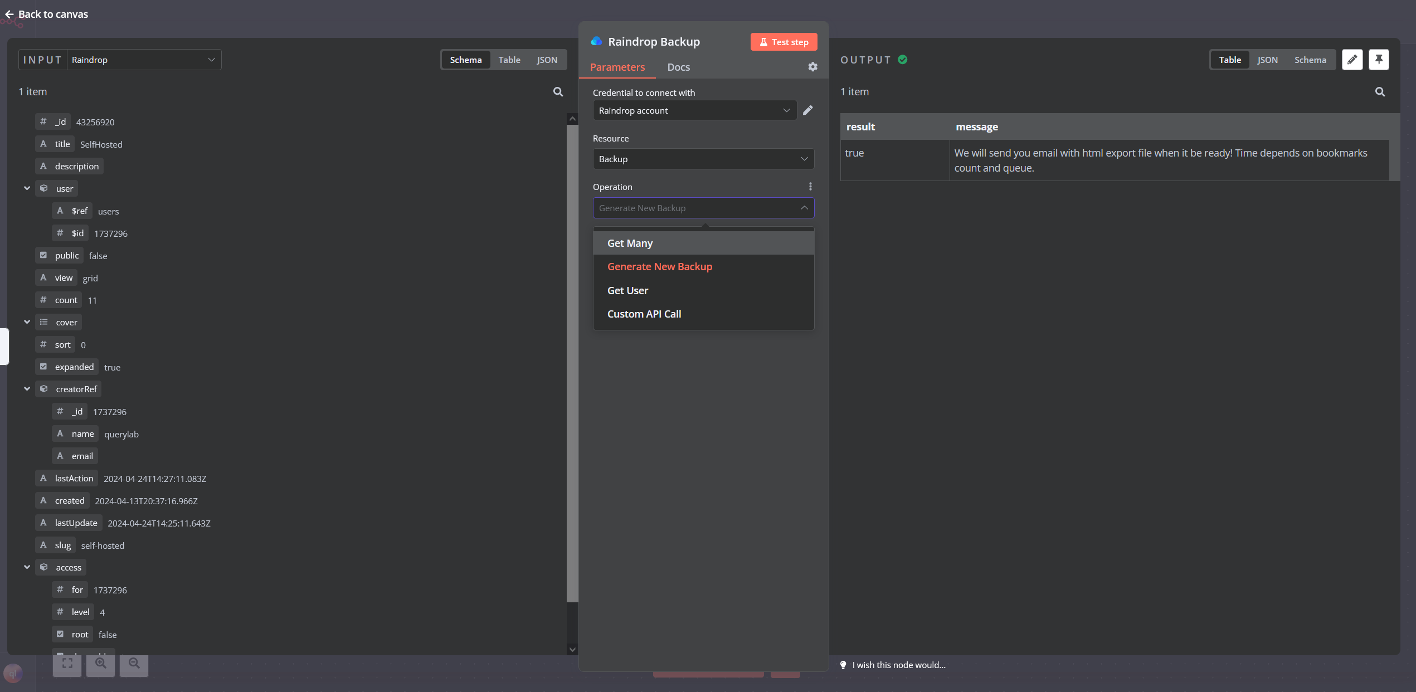Click the Test step button
Image resolution: width=1416 pixels, height=692 pixels.
coord(784,42)
